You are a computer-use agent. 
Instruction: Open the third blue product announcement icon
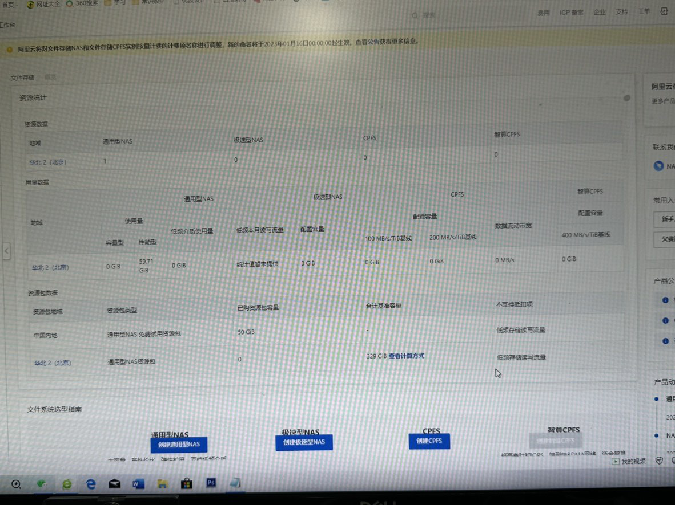click(x=665, y=341)
